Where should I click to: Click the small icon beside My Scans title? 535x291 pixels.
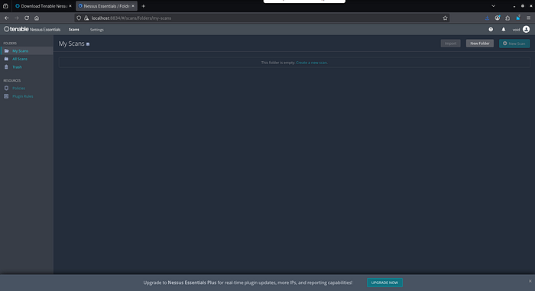(x=88, y=44)
